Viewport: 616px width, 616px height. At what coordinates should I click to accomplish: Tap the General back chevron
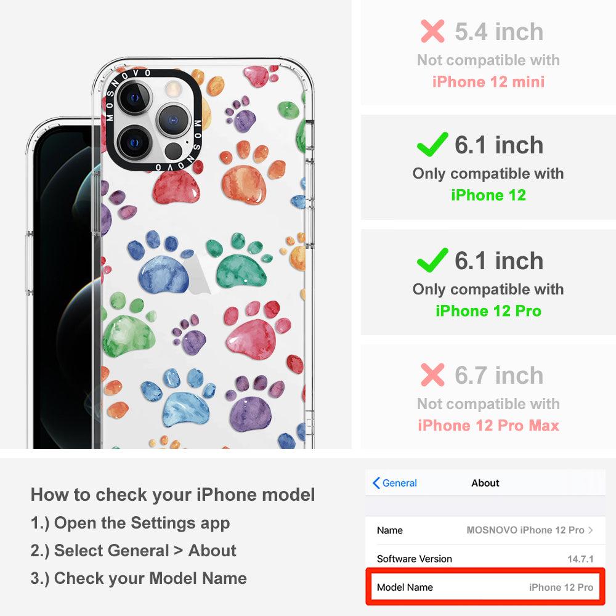376,483
